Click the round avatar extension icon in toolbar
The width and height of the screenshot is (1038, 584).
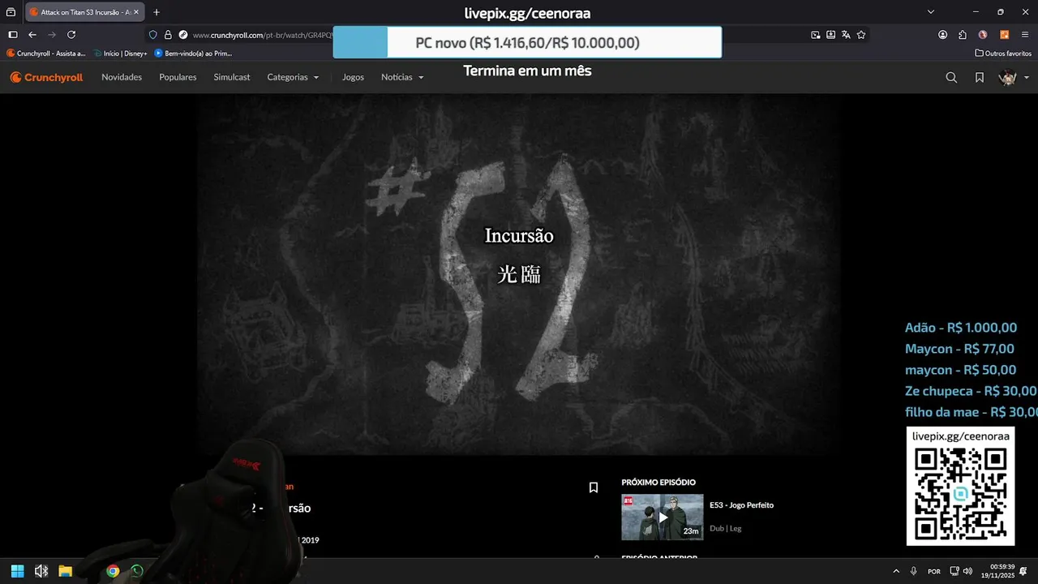click(x=983, y=35)
